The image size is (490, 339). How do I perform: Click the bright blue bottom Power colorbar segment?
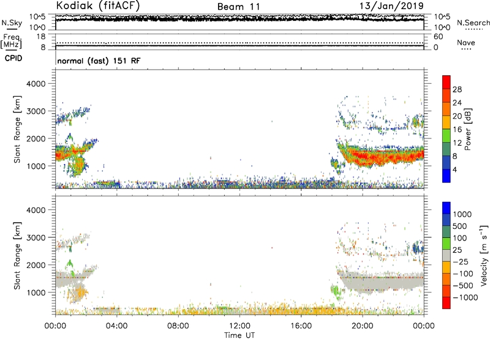[x=447, y=176]
